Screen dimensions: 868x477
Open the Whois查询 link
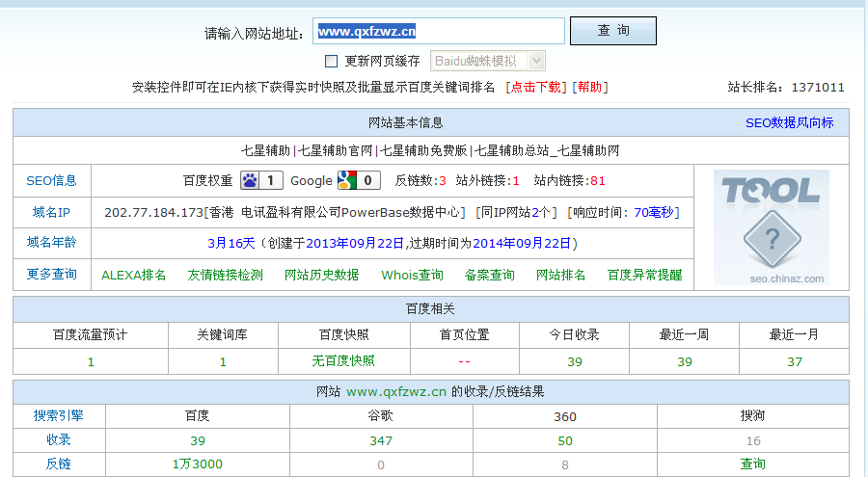click(412, 275)
